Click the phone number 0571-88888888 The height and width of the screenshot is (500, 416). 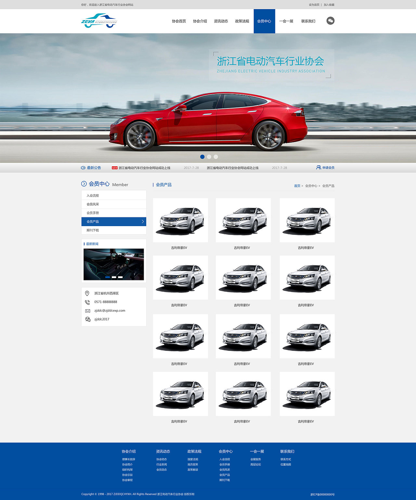[106, 302]
